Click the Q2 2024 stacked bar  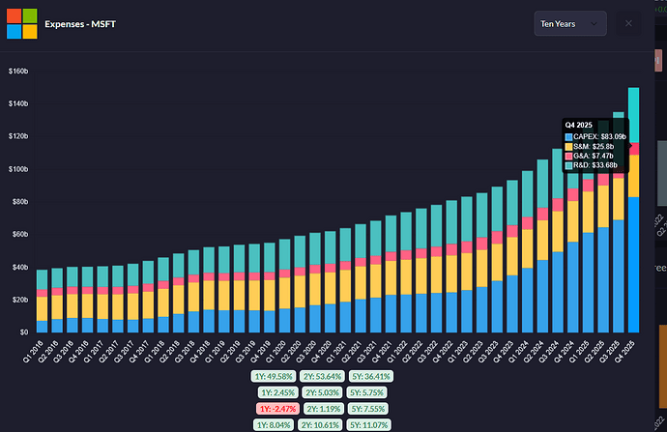point(542,245)
